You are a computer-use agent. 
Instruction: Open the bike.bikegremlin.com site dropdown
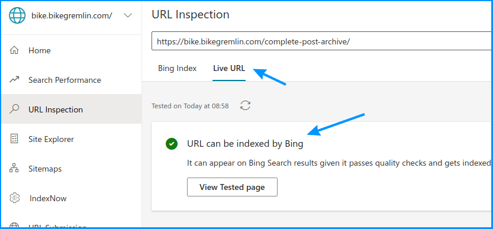[72, 16]
